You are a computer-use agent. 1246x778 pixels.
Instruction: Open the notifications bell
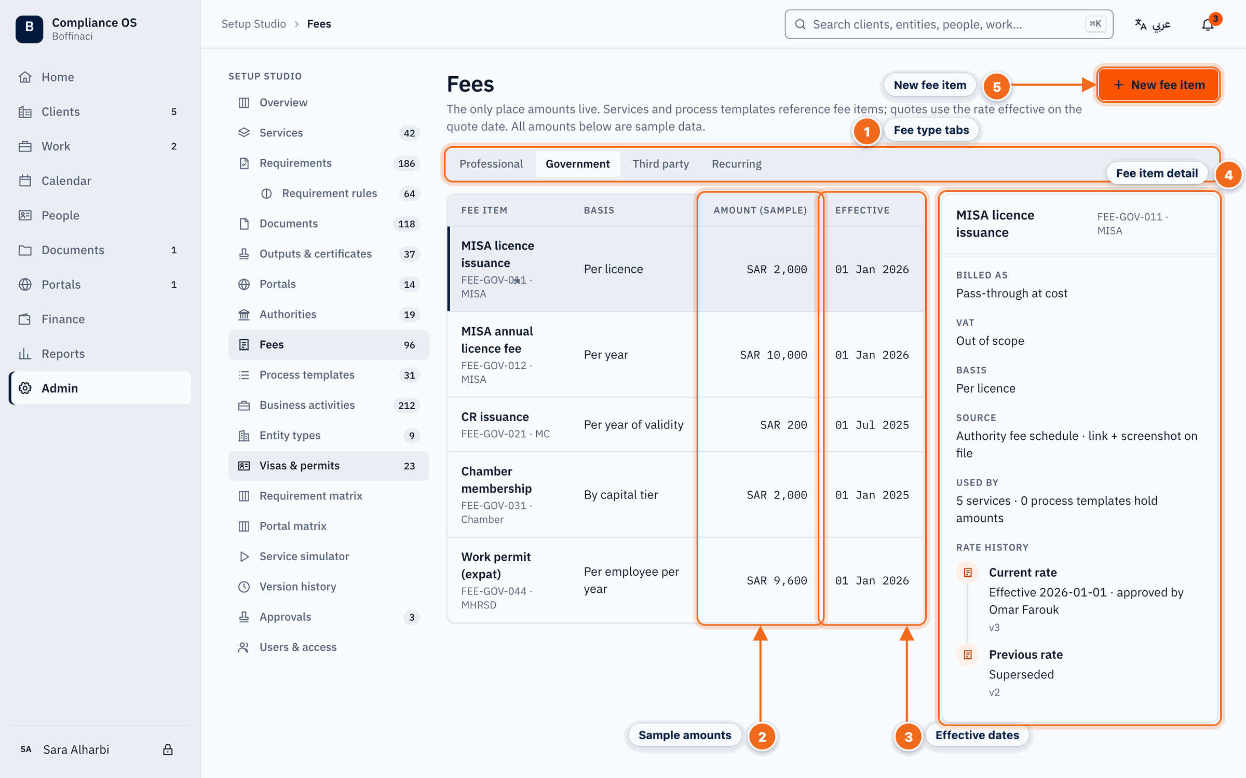pos(1208,24)
